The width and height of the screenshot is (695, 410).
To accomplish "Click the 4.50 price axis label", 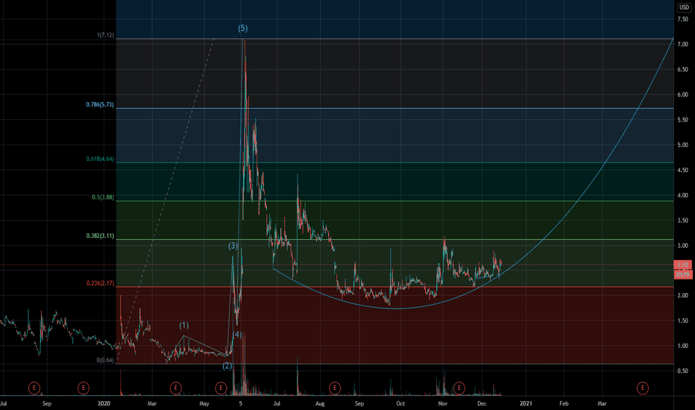I will 682,170.
